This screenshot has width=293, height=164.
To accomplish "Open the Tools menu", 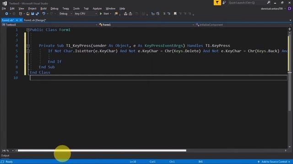I will tap(76, 9).
